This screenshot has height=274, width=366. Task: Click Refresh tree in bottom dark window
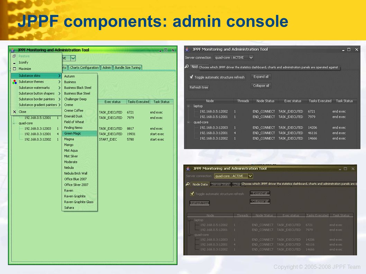click(200, 203)
